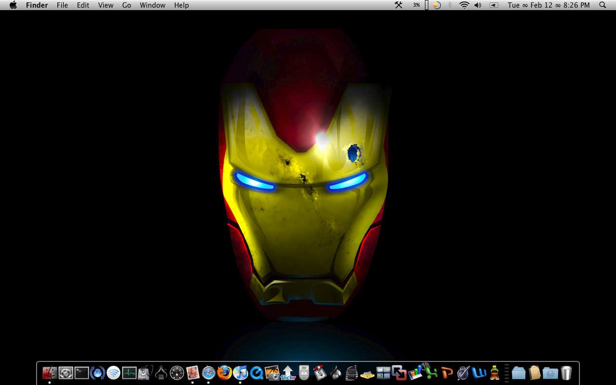Open the Apple menu
This screenshot has height=385, width=616.
coord(13,5)
